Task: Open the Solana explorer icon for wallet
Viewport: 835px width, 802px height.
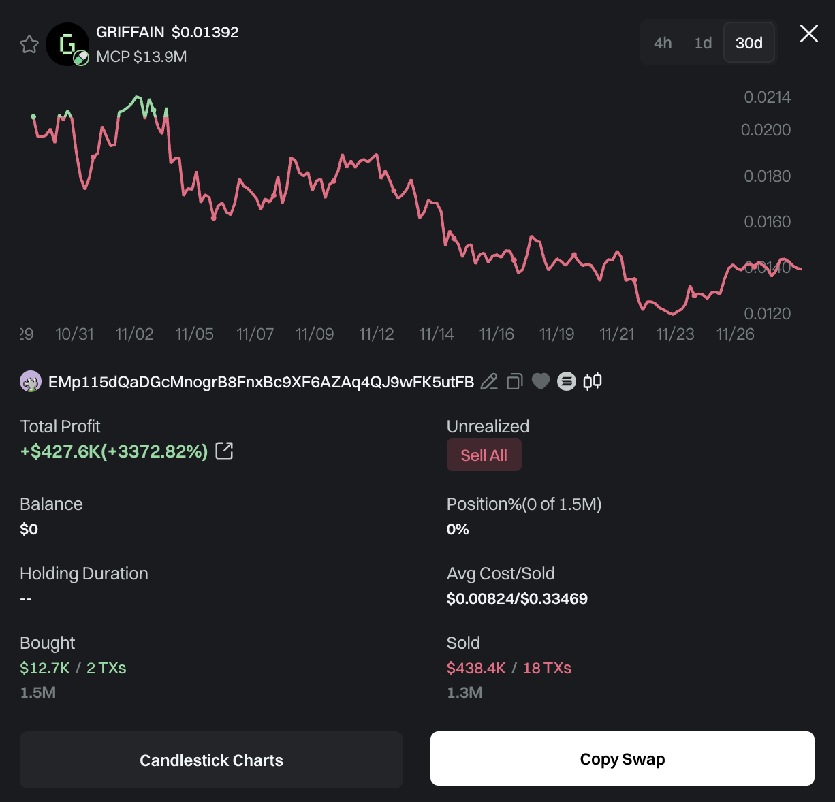Action: click(567, 382)
